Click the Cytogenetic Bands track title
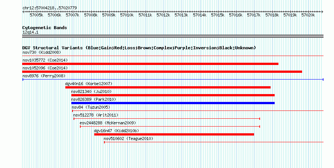 (x=45, y=28)
